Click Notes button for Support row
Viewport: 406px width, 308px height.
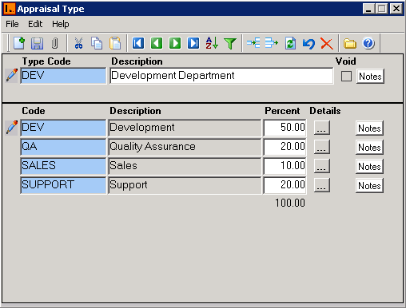pyautogui.click(x=369, y=186)
